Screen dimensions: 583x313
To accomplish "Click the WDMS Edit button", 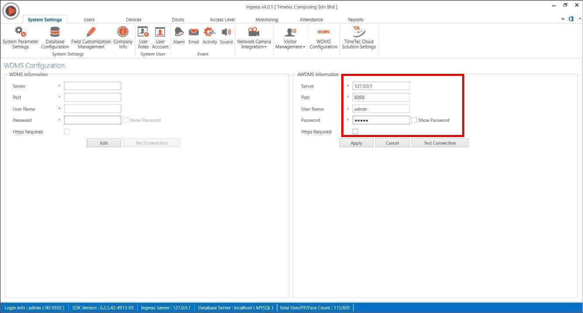I will point(104,143).
